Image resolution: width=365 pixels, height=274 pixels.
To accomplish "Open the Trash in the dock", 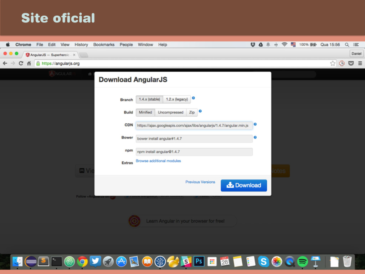I will pos(347,262).
